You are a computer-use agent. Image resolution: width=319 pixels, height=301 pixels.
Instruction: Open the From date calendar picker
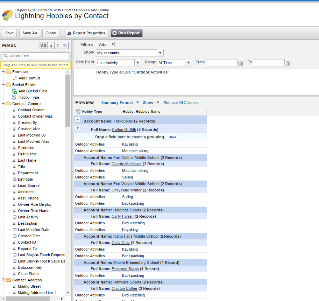tap(240, 63)
